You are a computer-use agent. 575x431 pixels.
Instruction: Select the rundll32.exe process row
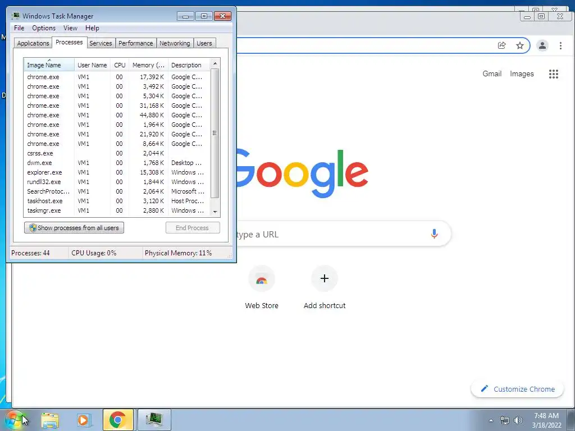pos(117,182)
